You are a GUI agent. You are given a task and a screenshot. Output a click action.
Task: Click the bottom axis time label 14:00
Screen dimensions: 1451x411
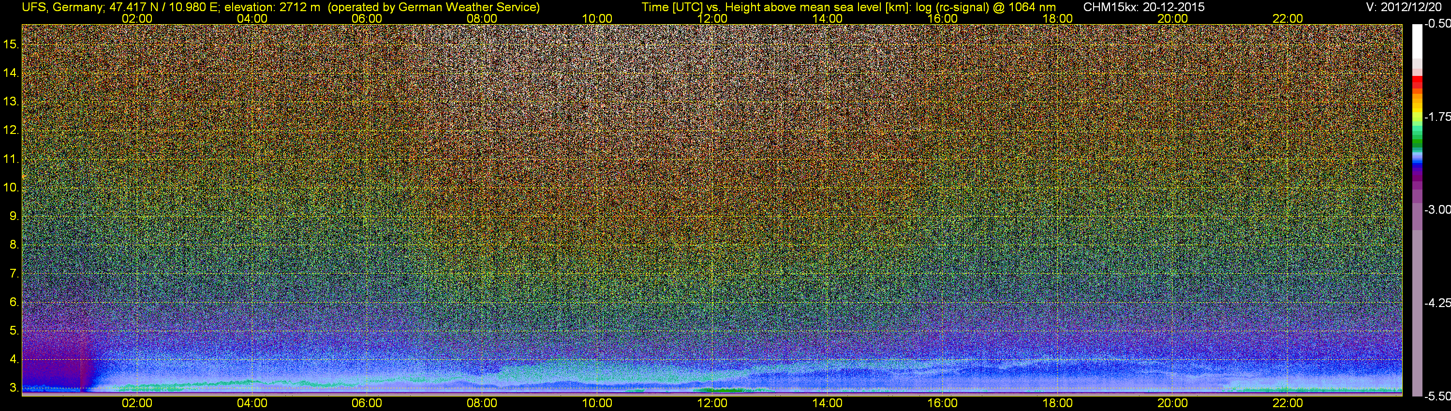pyautogui.click(x=828, y=403)
